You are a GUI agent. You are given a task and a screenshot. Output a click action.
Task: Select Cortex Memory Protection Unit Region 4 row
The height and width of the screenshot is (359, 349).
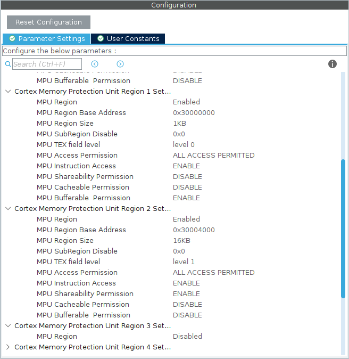tap(93, 347)
